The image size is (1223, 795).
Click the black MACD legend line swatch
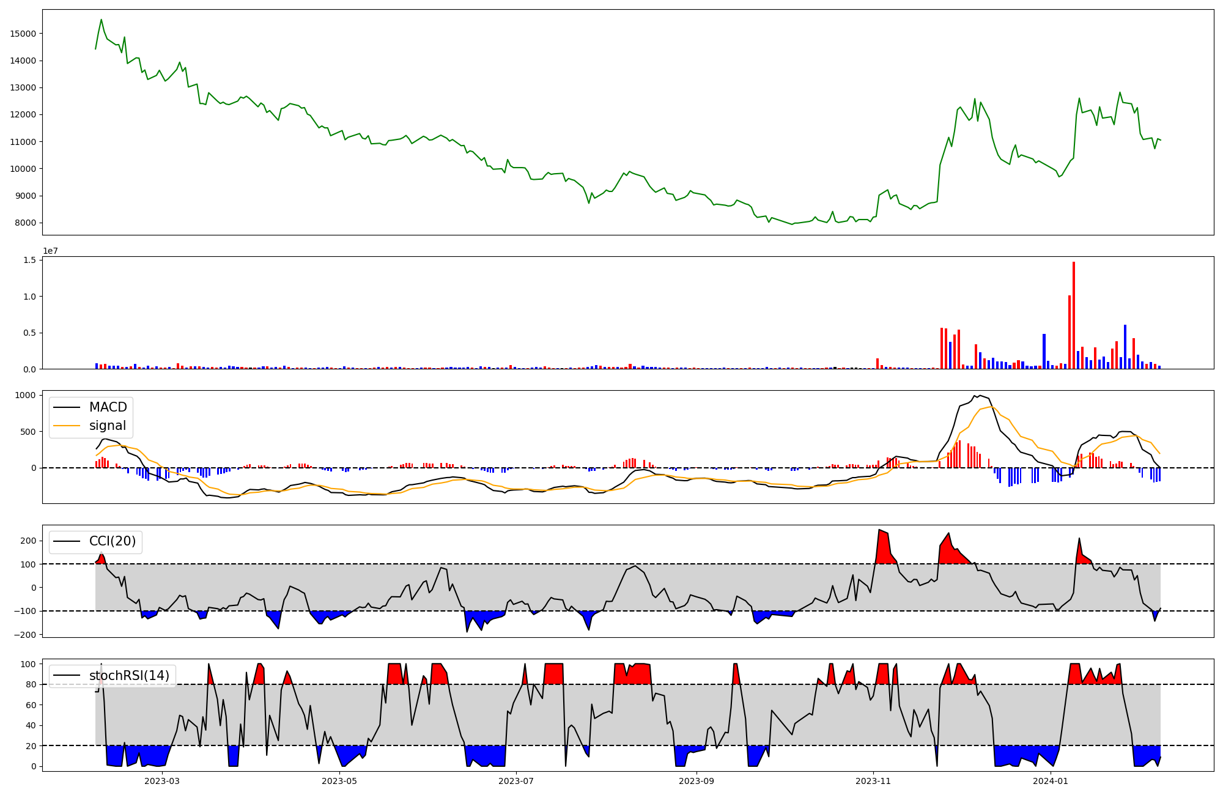67,407
